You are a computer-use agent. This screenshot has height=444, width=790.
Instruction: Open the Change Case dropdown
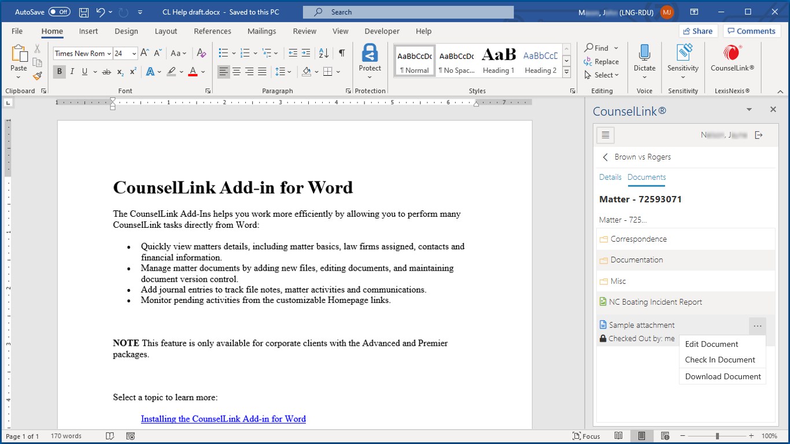tap(179, 53)
